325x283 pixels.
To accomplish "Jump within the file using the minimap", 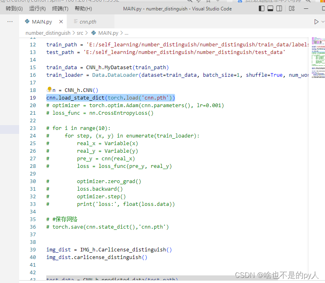I will [x=318, y=58].
